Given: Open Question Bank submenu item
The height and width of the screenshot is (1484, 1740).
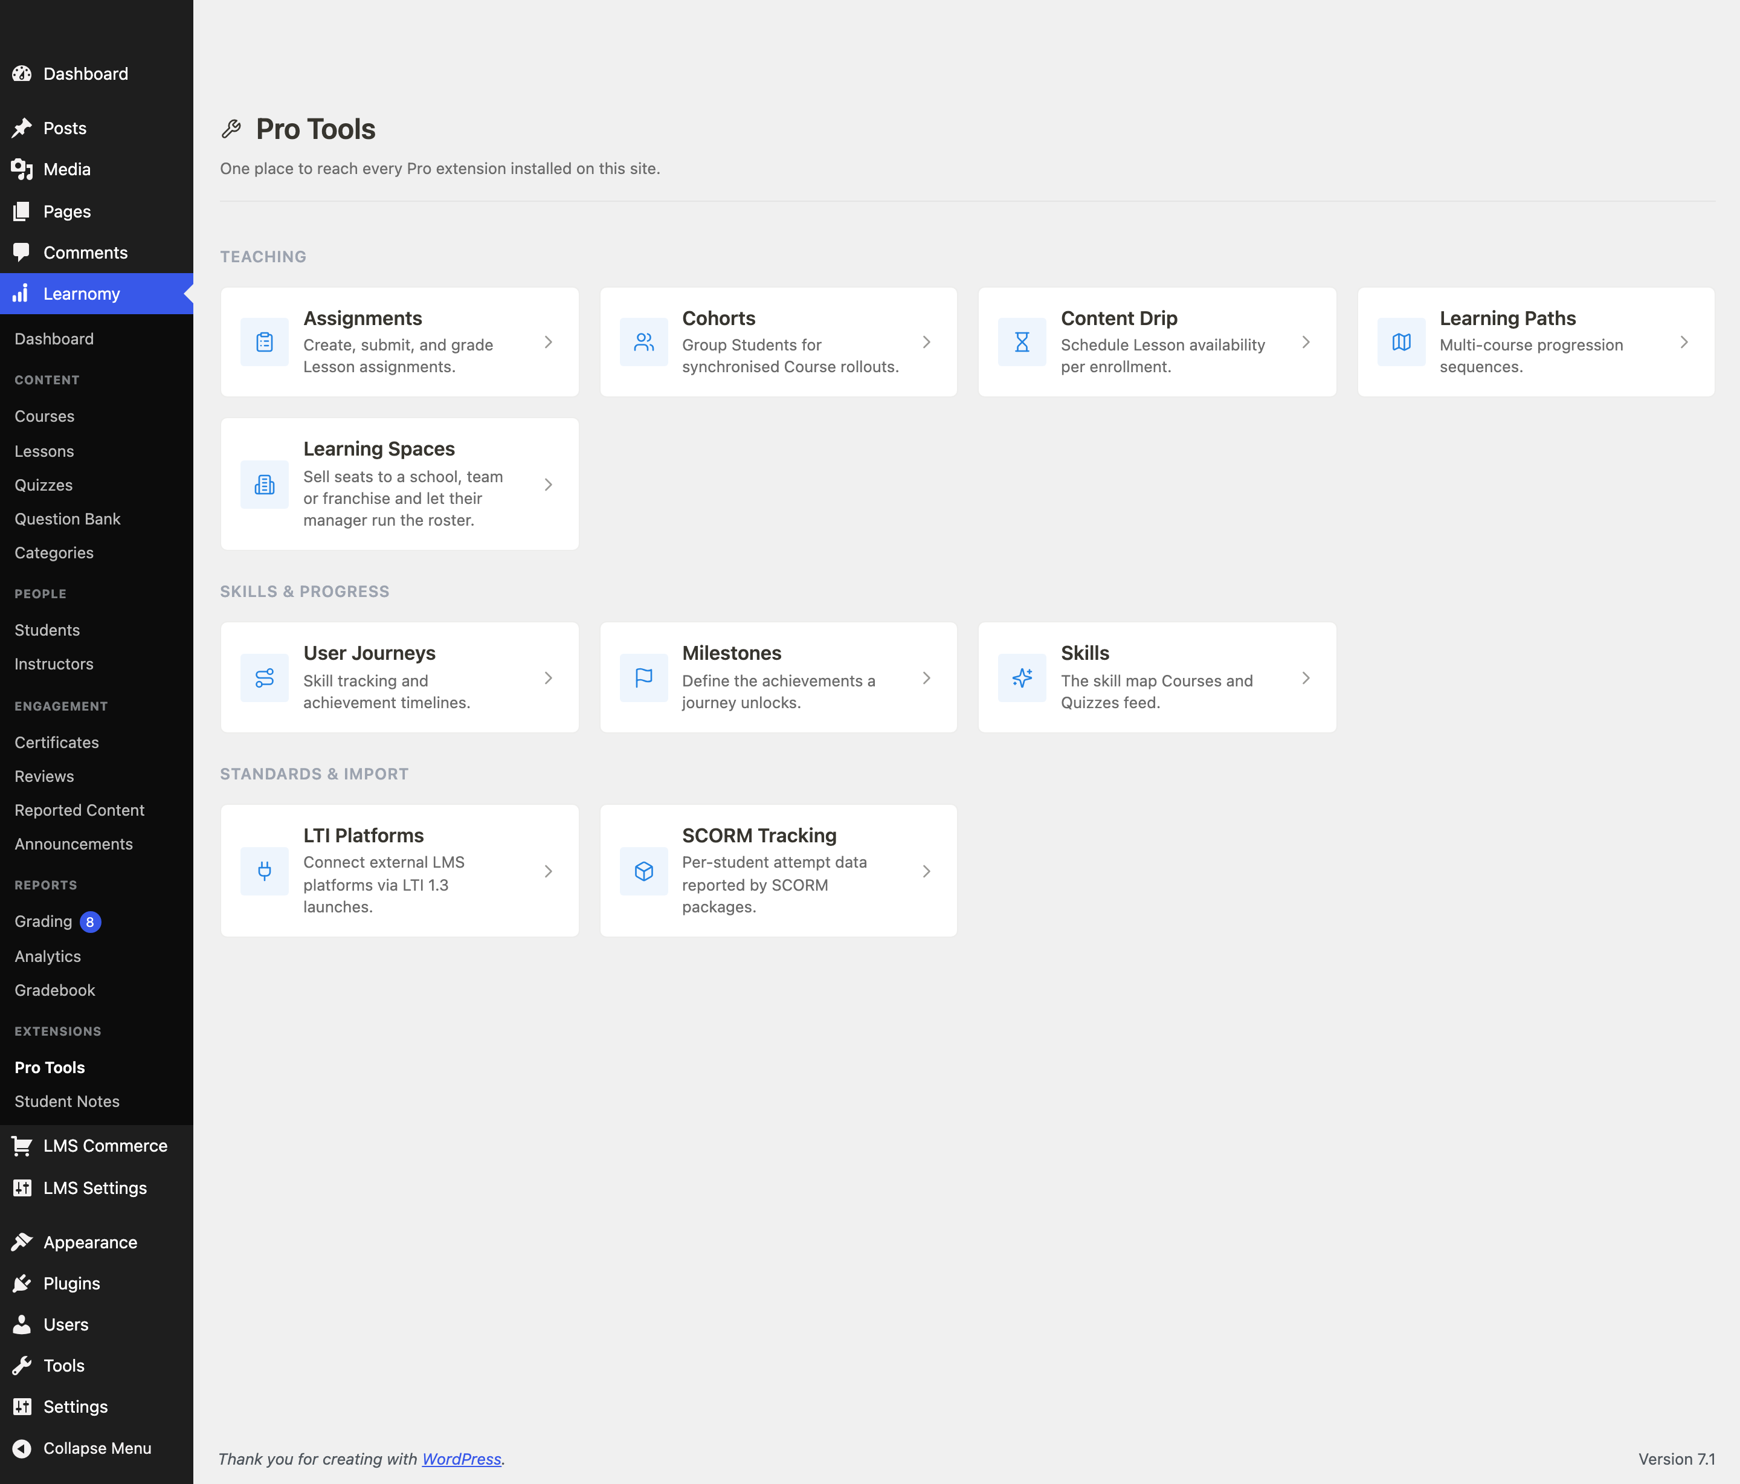Looking at the screenshot, I should coord(67,519).
